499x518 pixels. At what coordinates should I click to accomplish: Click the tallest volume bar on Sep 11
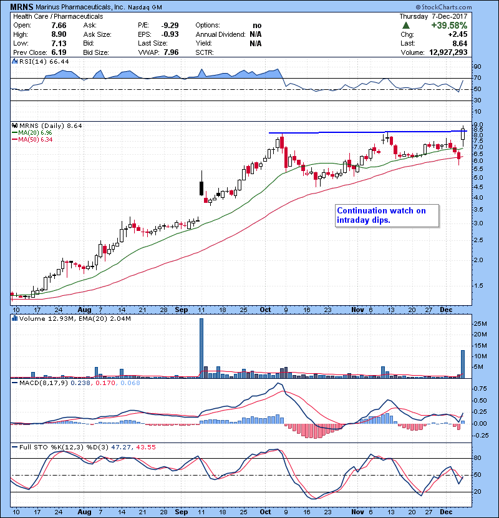pos(201,348)
